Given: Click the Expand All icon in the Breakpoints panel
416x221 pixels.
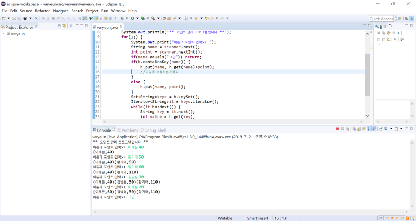Looking at the screenshot, I should [379, 40].
